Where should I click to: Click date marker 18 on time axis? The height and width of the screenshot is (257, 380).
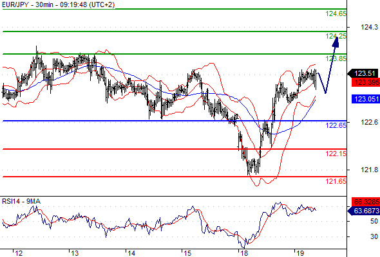click(244, 253)
